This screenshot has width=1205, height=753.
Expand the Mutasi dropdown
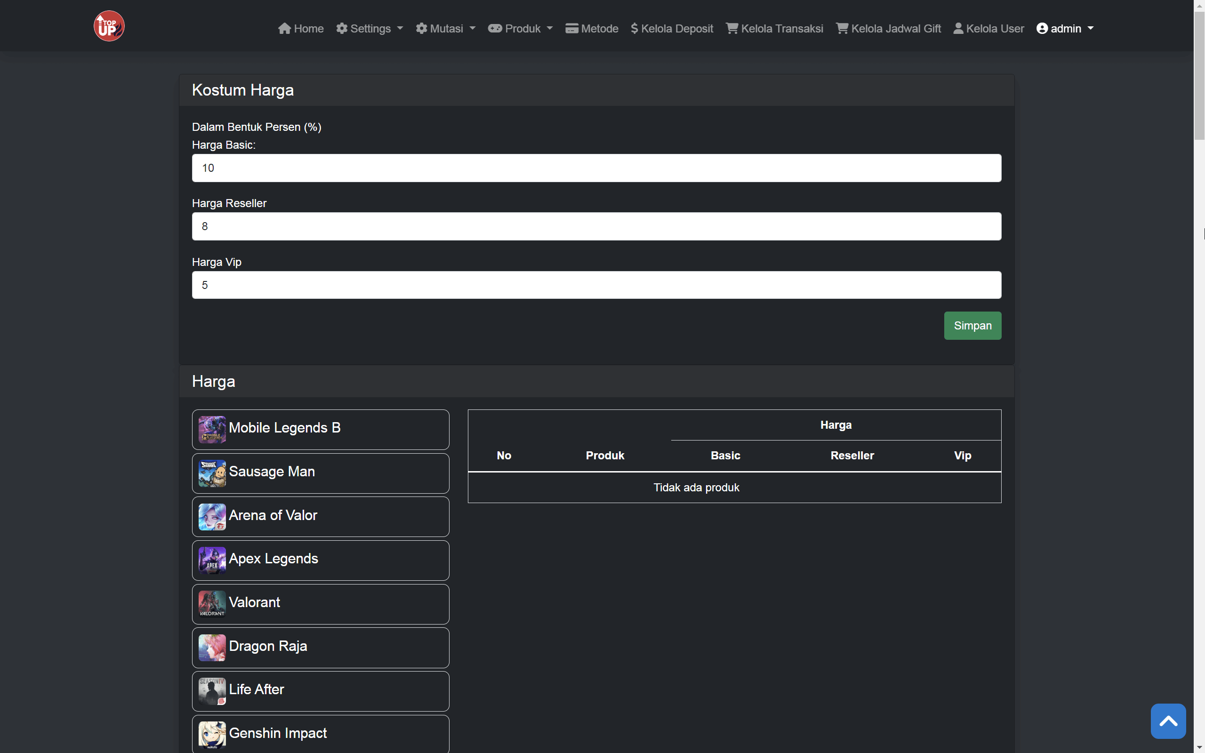coord(445,28)
